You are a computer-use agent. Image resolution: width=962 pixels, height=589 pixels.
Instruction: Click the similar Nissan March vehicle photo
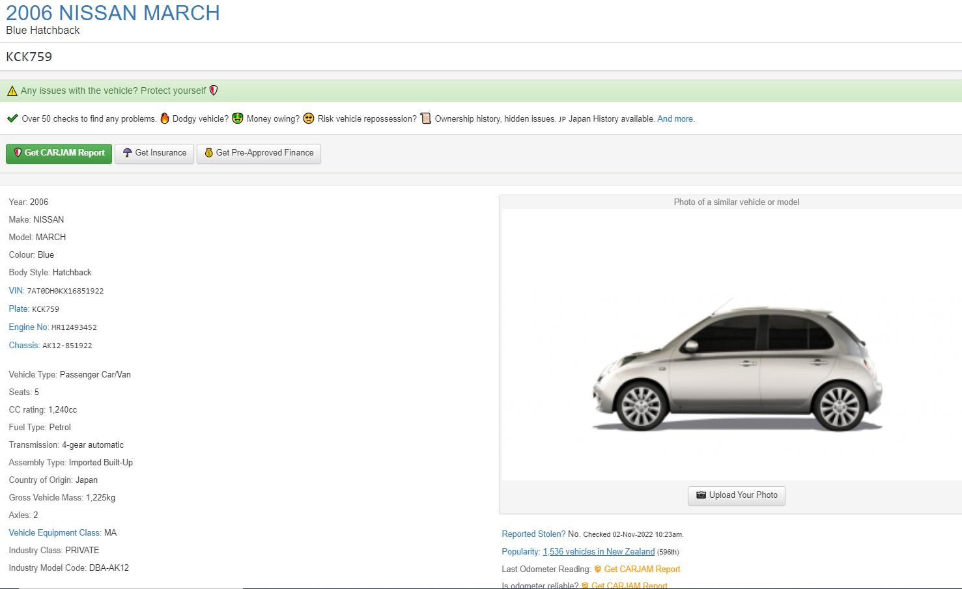(x=737, y=364)
